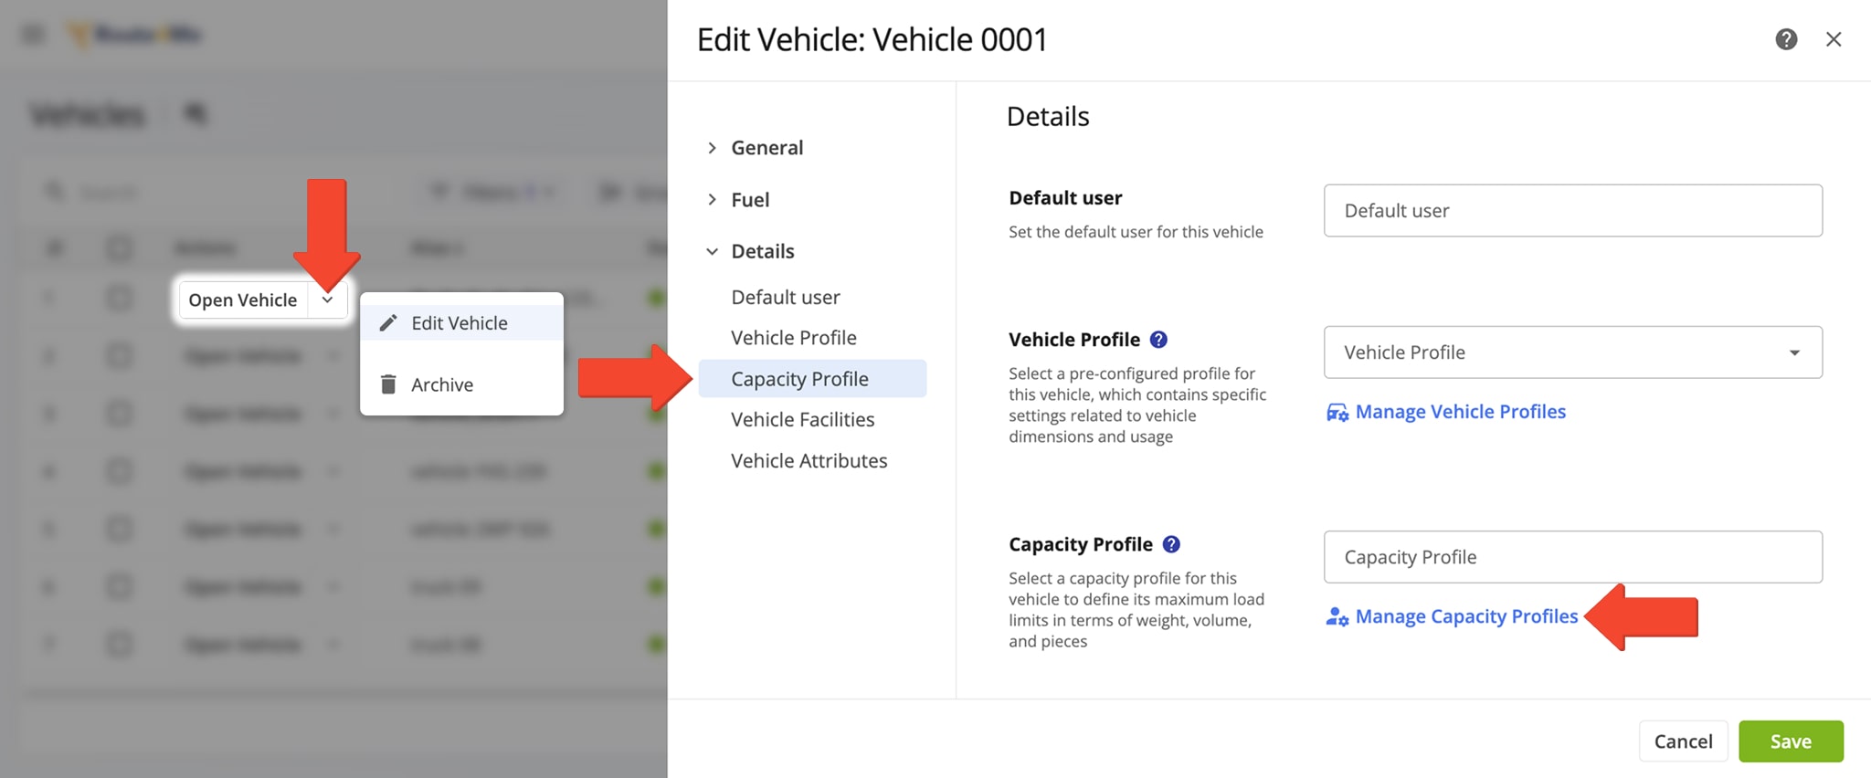Open the Vehicle Profile dropdown

(x=1572, y=352)
